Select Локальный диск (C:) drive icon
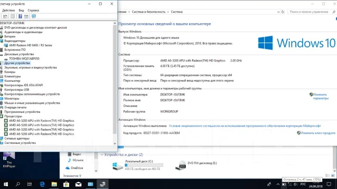Screen dimensions: 337x189 [117, 166]
